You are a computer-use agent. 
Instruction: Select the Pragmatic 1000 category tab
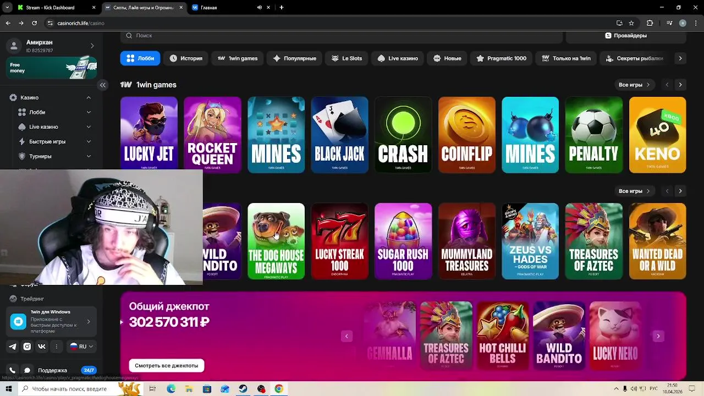501,58
